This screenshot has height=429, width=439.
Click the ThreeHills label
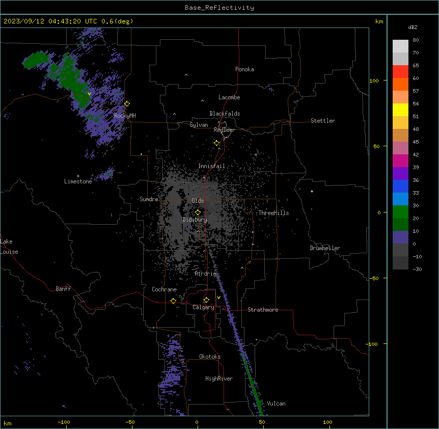[x=273, y=213]
